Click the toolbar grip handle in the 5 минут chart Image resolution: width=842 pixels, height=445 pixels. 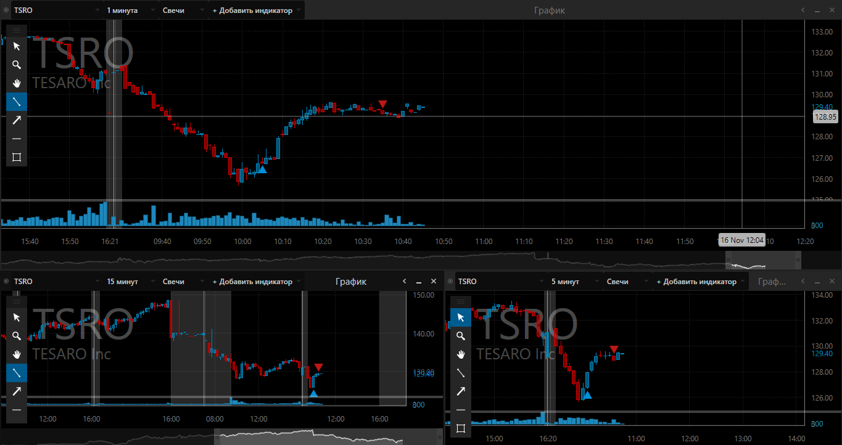click(461, 301)
